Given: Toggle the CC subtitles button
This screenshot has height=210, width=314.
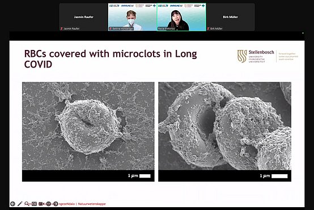Looking at the screenshot, I should (34, 204).
